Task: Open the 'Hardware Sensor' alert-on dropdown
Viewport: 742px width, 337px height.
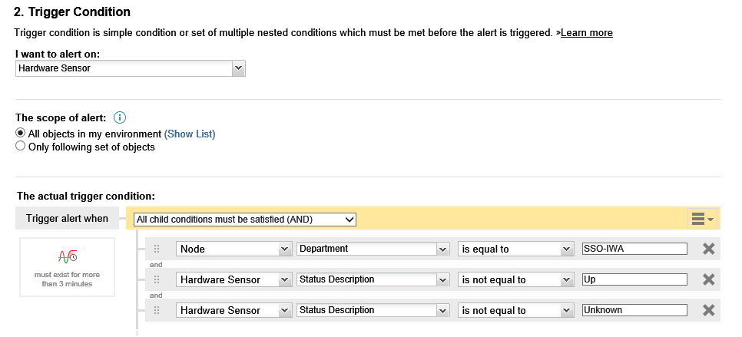Action: (130, 68)
